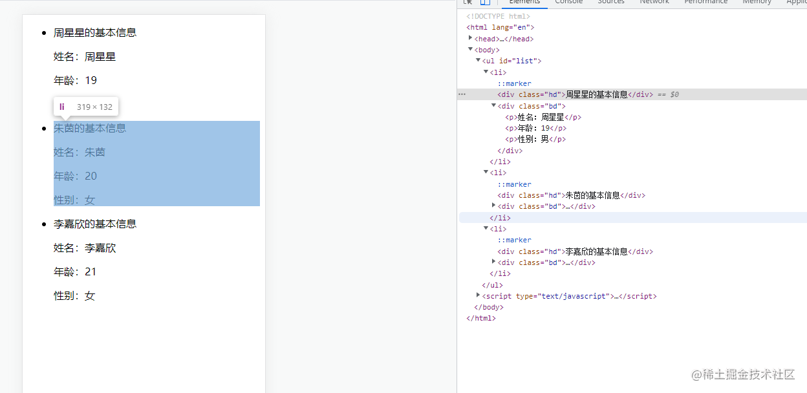Open the three-dot actions beside selected hd div

(x=462, y=94)
